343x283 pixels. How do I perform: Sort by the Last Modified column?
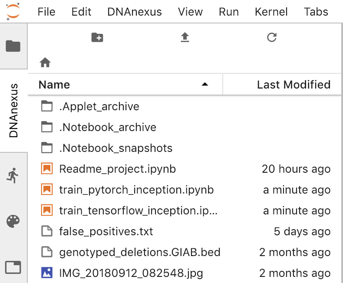(294, 85)
